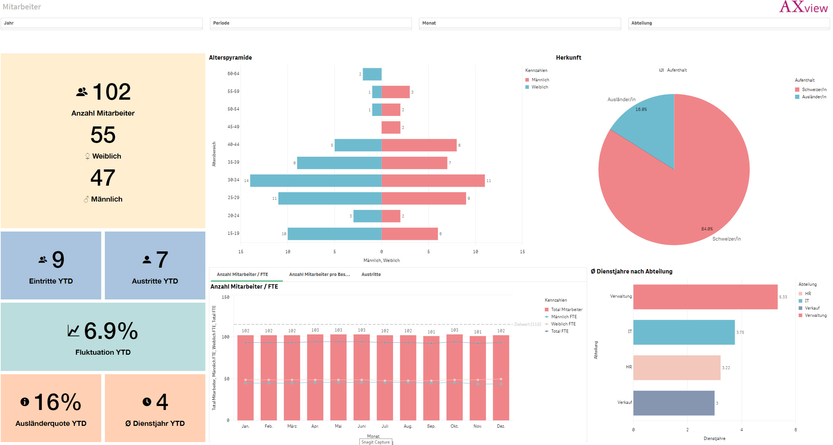Click the Verwaltung bar in Dienstjahre chart

pos(705,297)
